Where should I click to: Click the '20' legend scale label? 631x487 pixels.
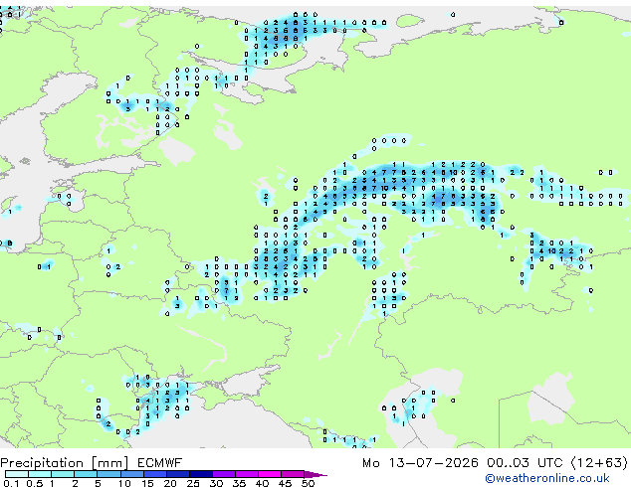[x=170, y=483]
